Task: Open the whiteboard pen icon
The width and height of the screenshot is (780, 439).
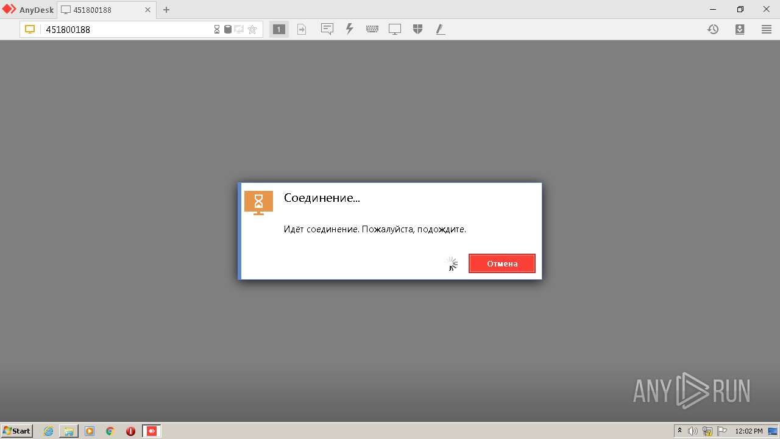Action: [x=441, y=29]
